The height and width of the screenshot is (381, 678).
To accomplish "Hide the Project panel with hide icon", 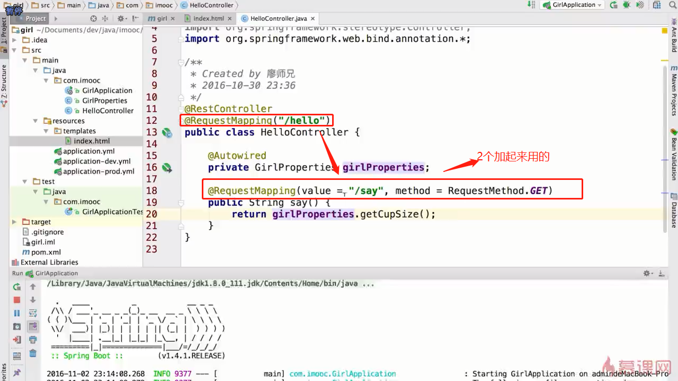I will click(135, 19).
